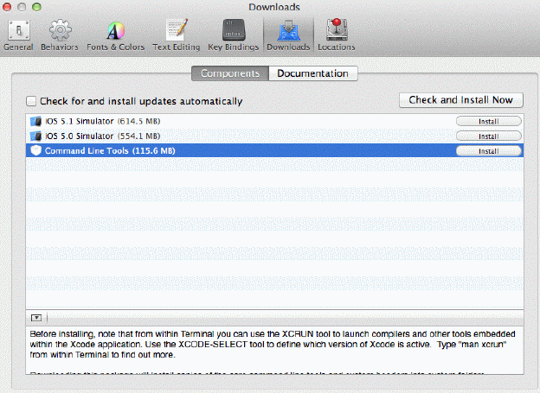Click the iOS 5.0 Simulator icon
Viewport: 540px width, 393px height.
[x=35, y=136]
